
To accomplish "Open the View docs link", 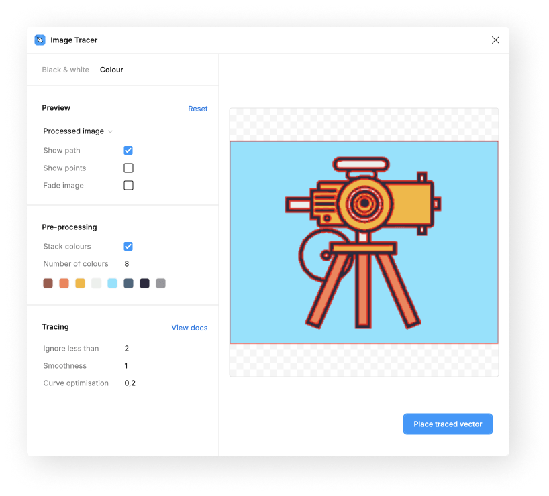I will point(189,328).
